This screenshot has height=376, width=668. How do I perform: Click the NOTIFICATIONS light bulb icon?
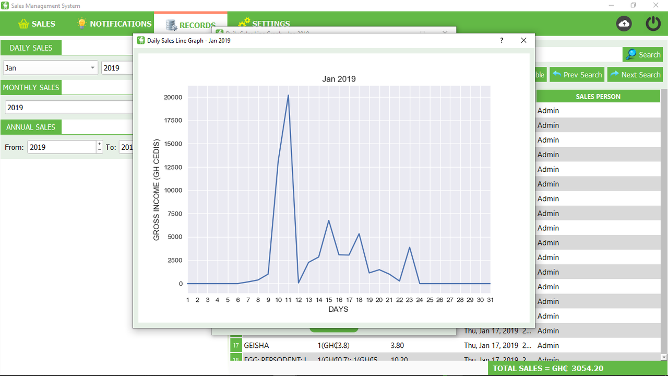(x=81, y=23)
